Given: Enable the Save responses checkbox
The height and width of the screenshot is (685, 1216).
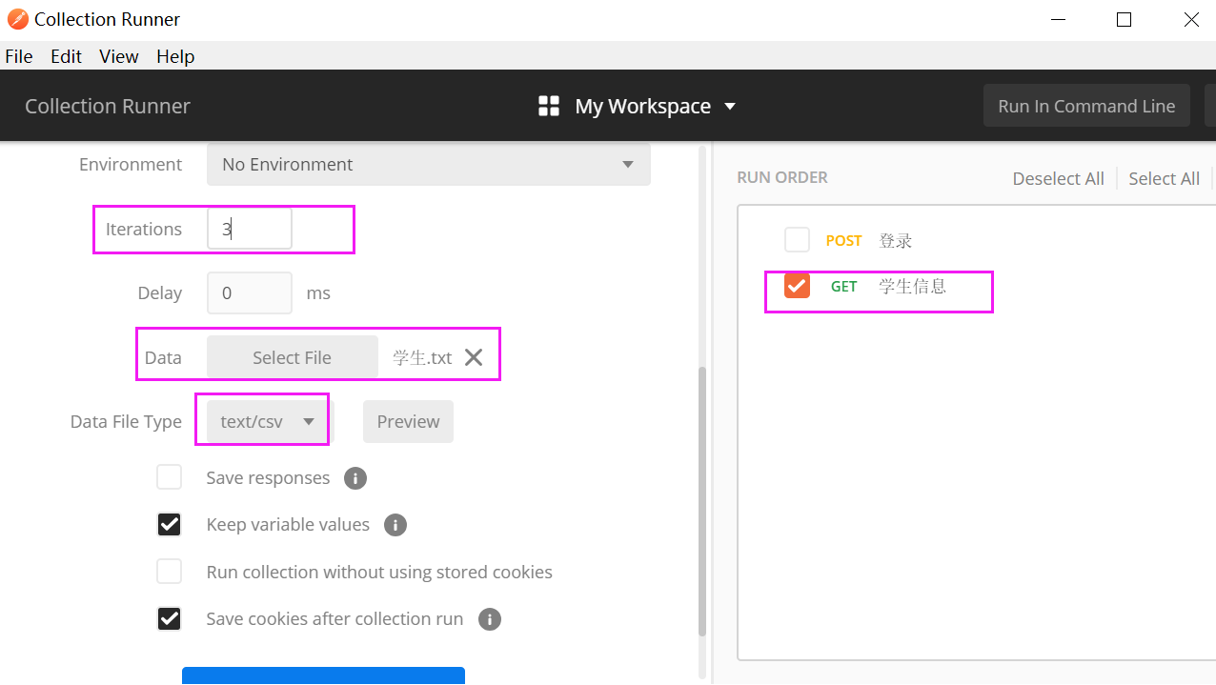Looking at the screenshot, I should tap(170, 477).
